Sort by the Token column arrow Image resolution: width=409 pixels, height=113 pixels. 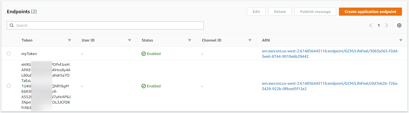coord(70,40)
